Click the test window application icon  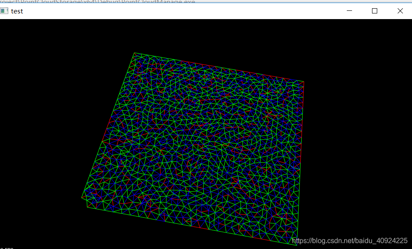[4, 11]
